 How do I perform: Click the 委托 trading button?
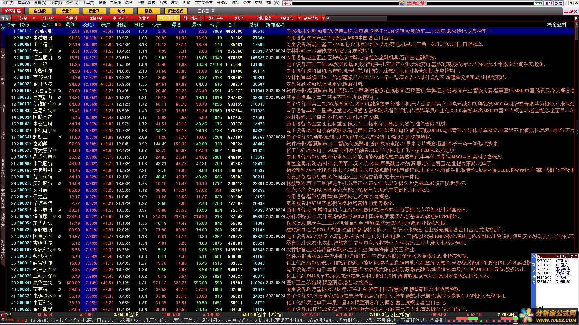coord(287,3)
